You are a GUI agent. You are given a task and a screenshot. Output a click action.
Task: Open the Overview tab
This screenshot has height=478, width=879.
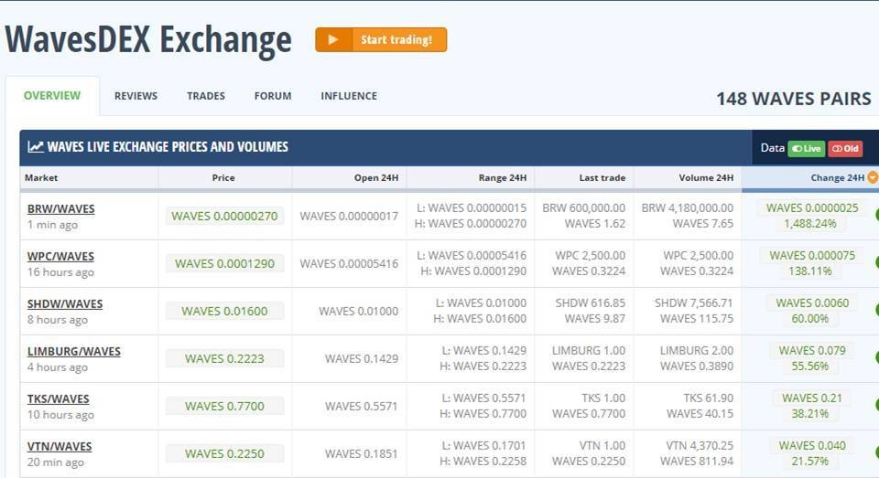[x=52, y=96]
